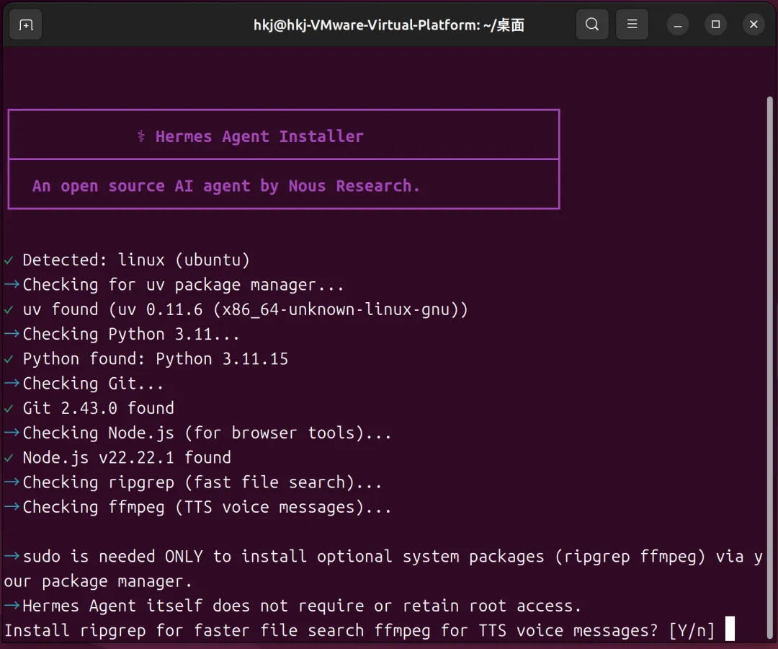Close the terminal window
Image resolution: width=778 pixels, height=649 pixels.
coord(754,25)
